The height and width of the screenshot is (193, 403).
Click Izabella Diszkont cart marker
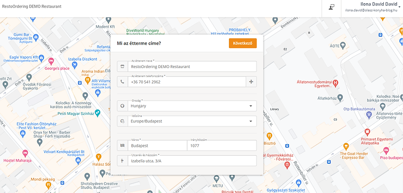pyautogui.click(x=75, y=65)
